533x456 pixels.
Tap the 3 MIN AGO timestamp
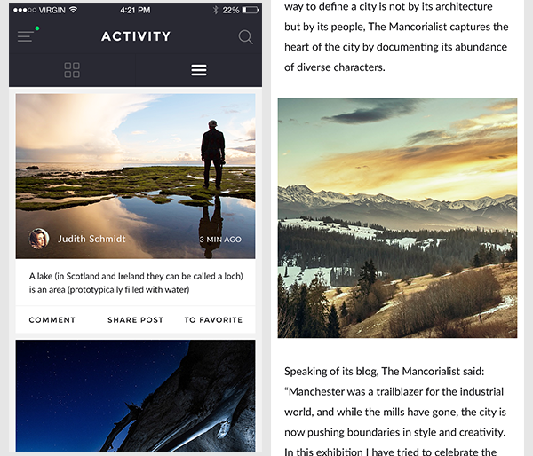pyautogui.click(x=220, y=240)
